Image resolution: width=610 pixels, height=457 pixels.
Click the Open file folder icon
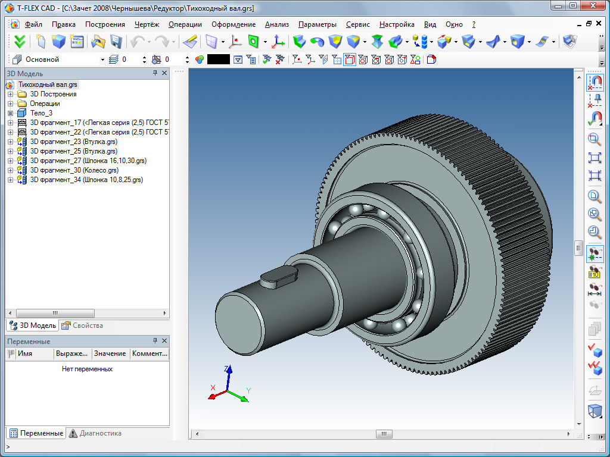tap(98, 42)
